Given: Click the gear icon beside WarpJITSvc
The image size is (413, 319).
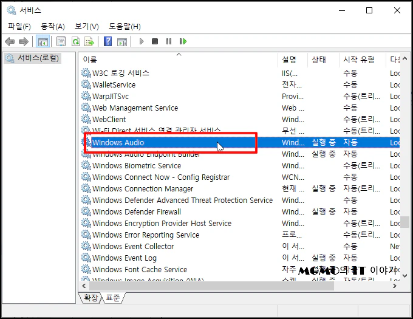Looking at the screenshot, I should pos(86,96).
